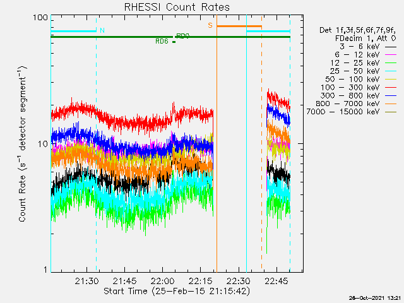Image resolution: width=404 pixels, height=303 pixels.
Task: Click the 100 count rate axis label
Action: coord(40,18)
